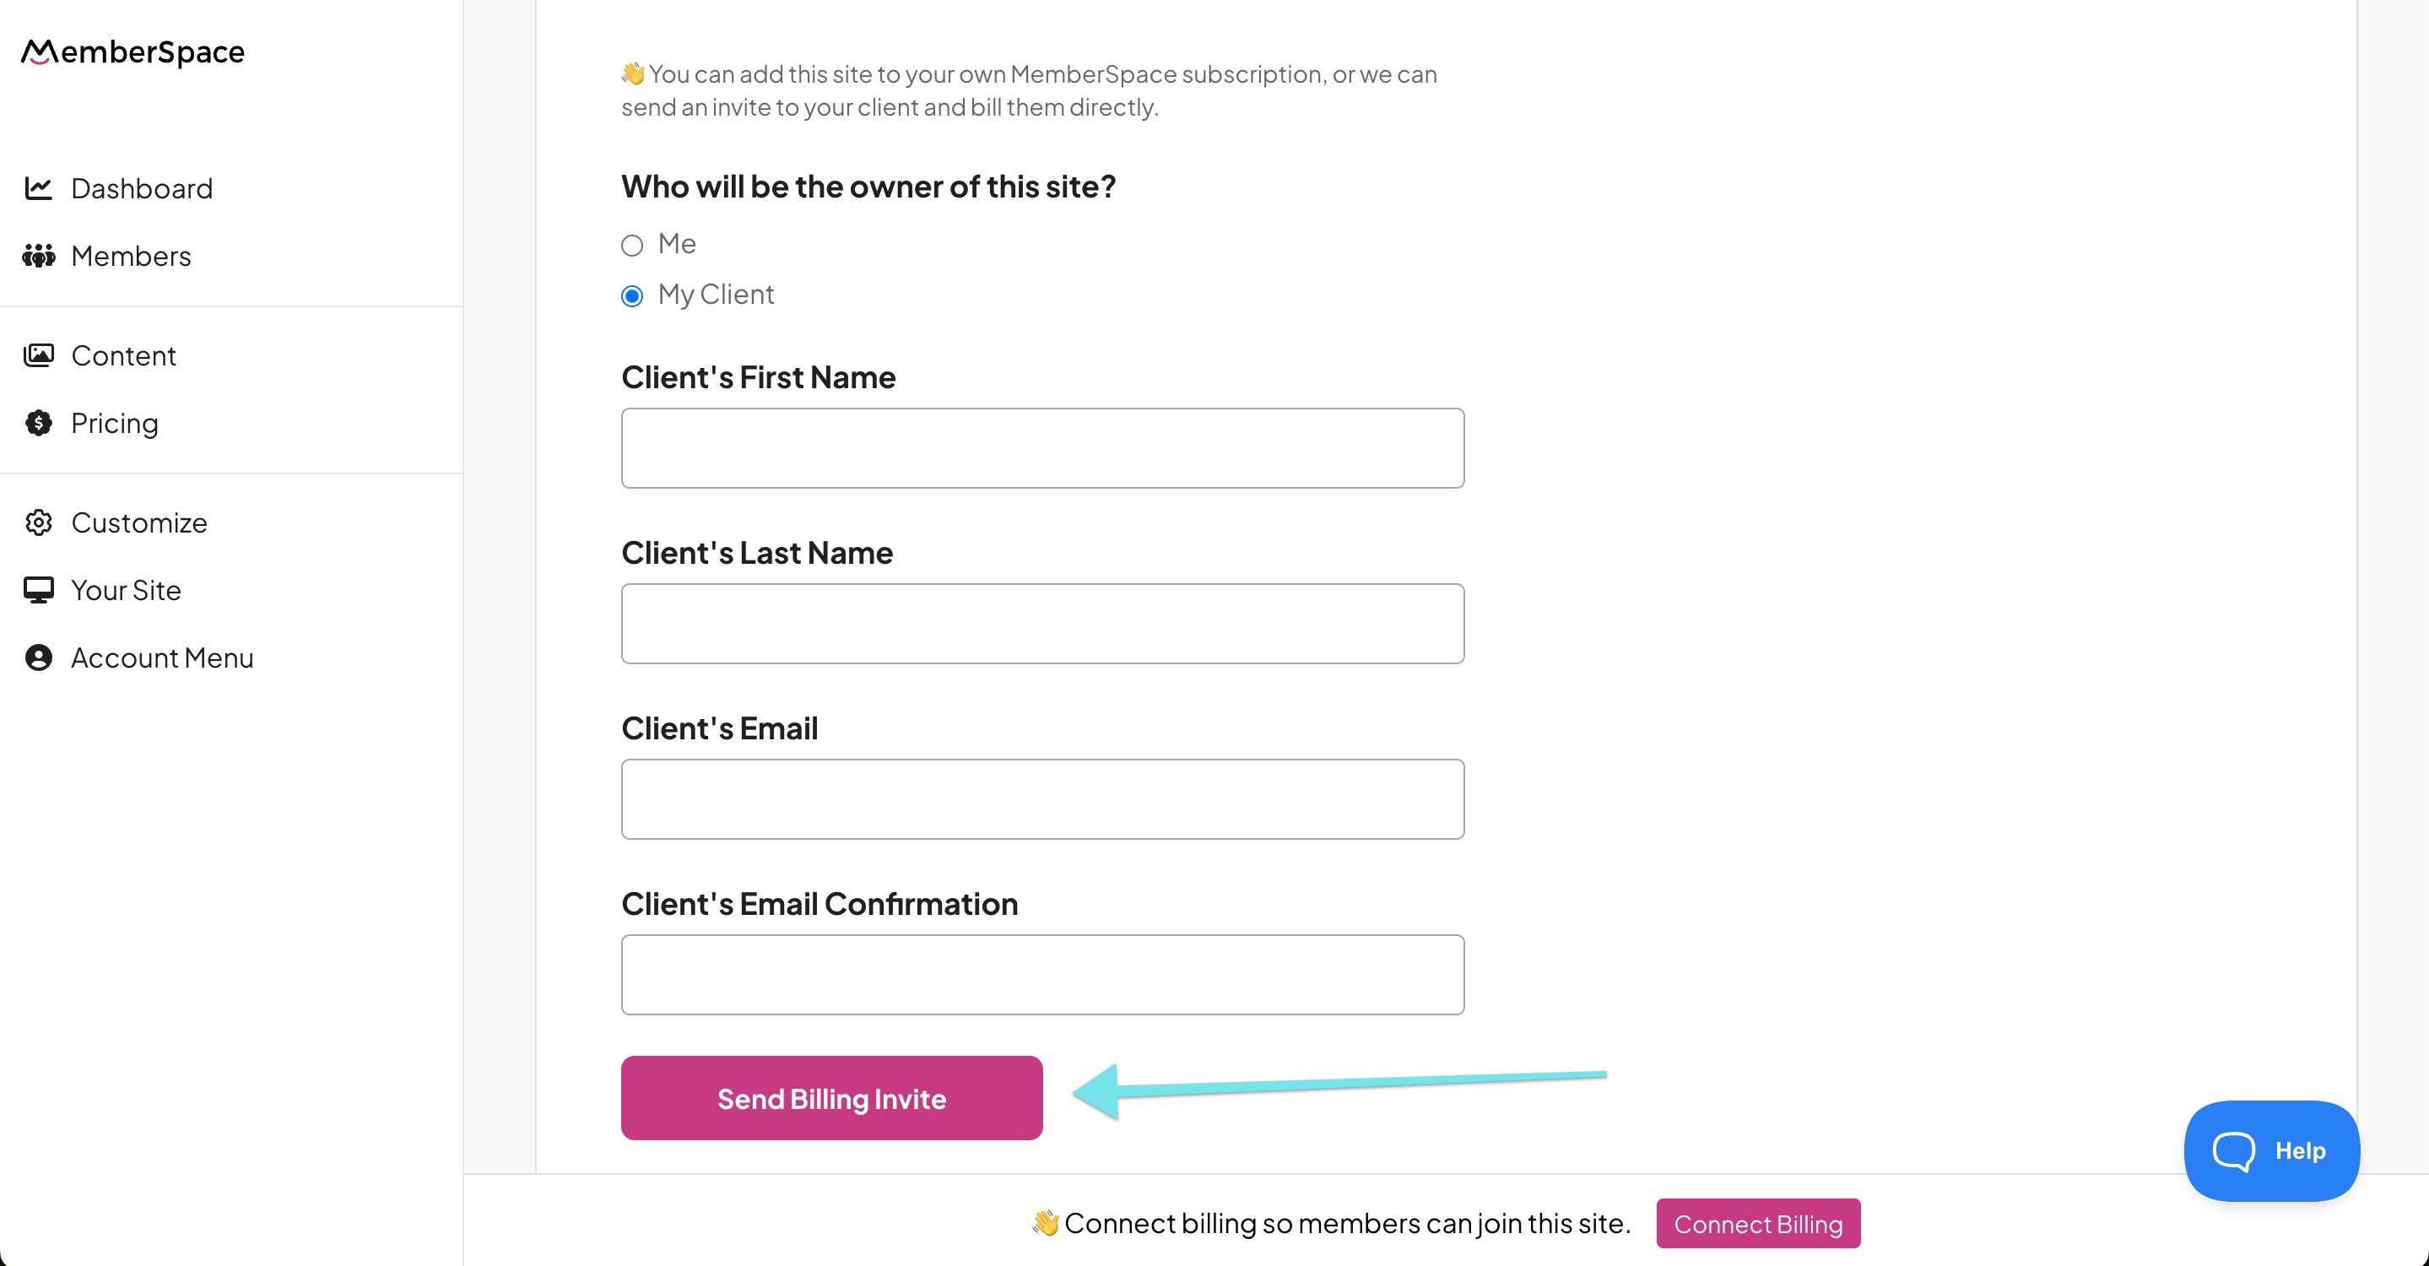Click the Your Site monitor icon

pyautogui.click(x=38, y=590)
